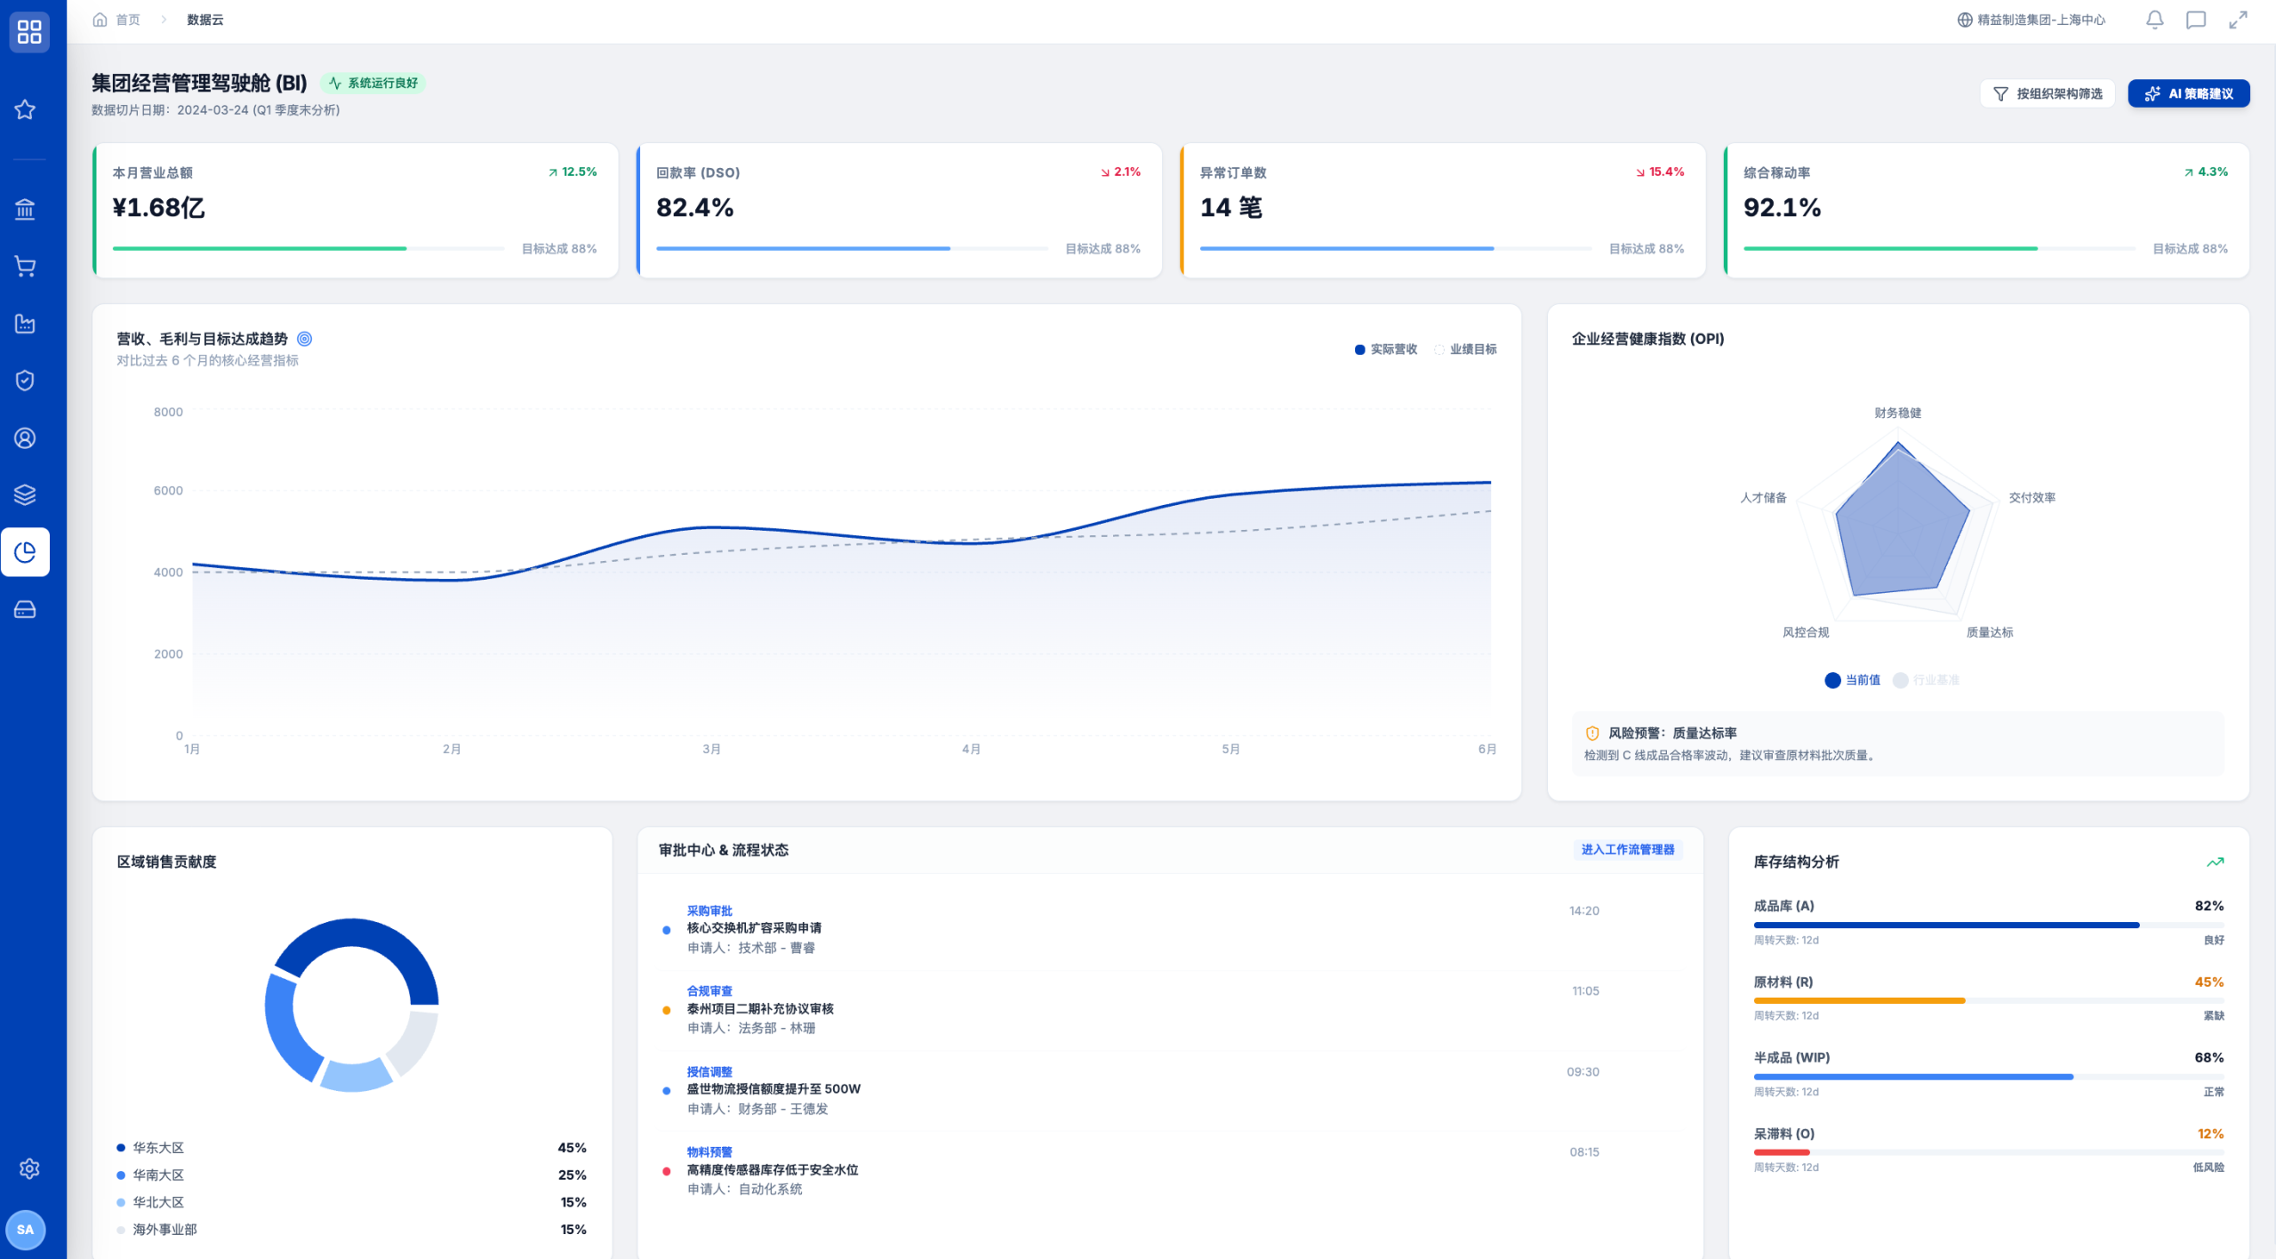Click the AI 策略建议 button
2276x1259 pixels.
coord(2188,93)
